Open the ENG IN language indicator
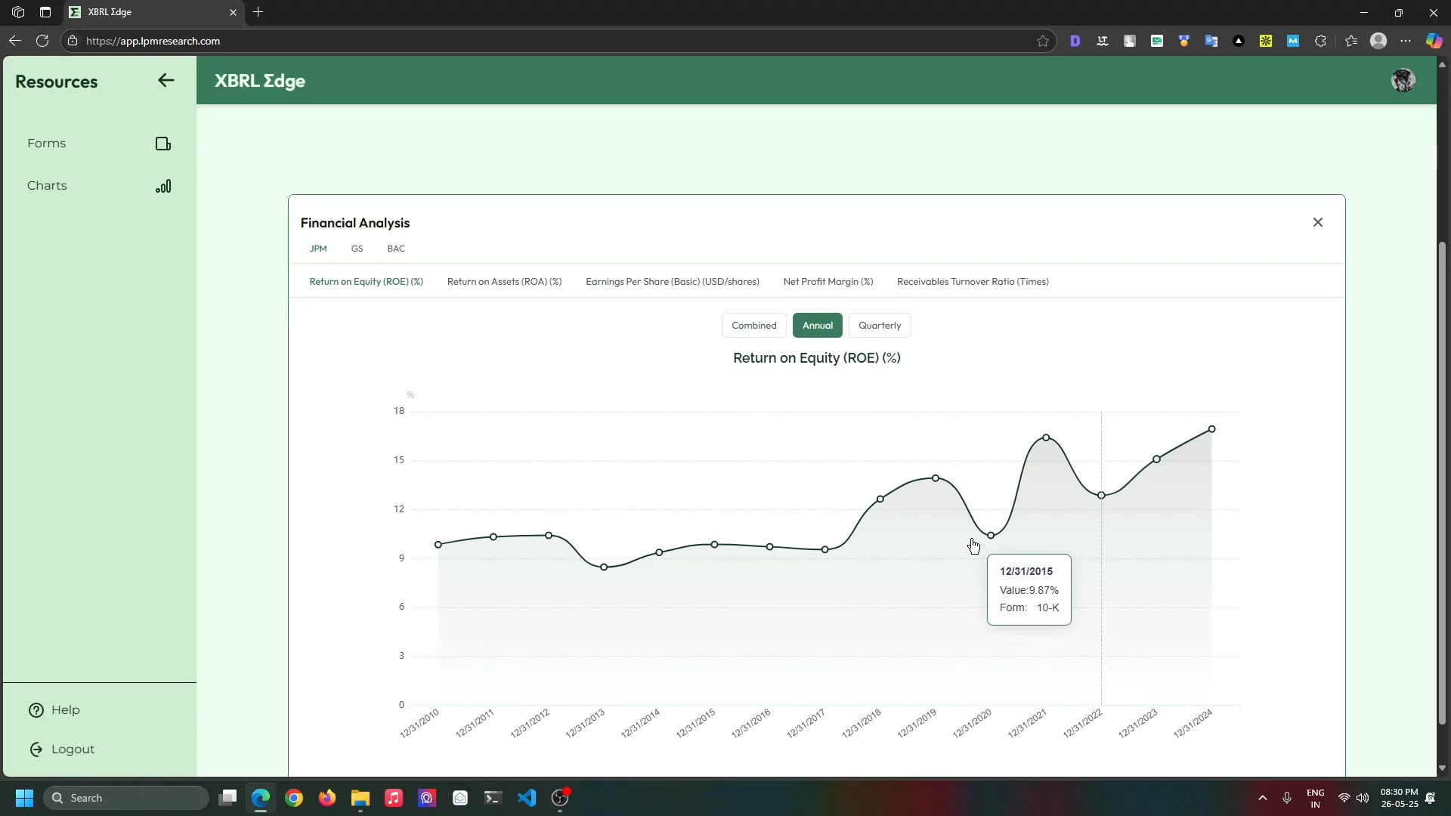The height and width of the screenshot is (816, 1451). [1316, 798]
